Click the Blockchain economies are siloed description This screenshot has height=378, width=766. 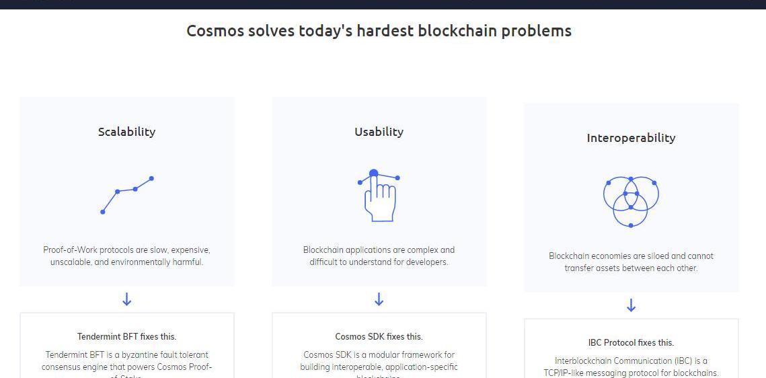coord(631,262)
